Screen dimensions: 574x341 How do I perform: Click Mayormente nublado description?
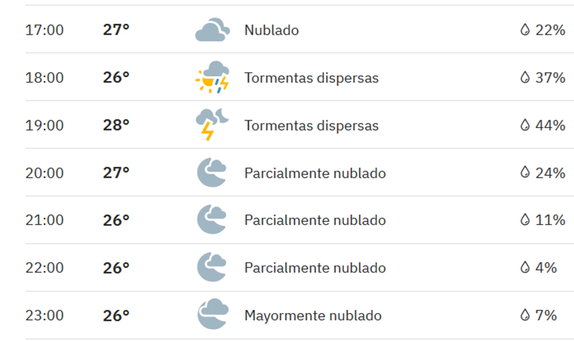tap(313, 315)
